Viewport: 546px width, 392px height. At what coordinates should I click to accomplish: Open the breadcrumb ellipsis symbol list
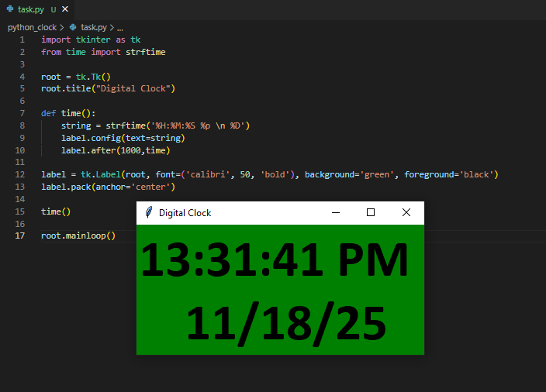pyautogui.click(x=119, y=28)
